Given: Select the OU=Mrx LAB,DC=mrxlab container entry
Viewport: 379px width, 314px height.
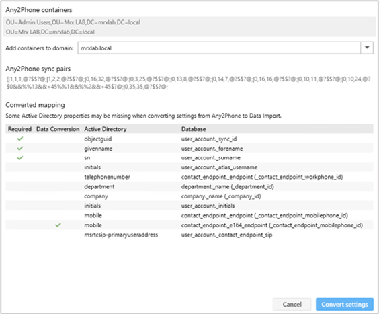Looking at the screenshot, I should pyautogui.click(x=50, y=32).
